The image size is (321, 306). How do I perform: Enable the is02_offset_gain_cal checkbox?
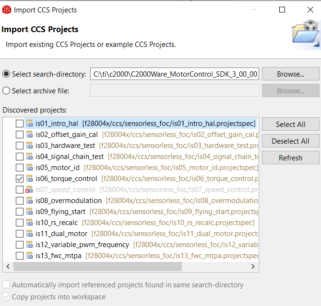point(19,135)
